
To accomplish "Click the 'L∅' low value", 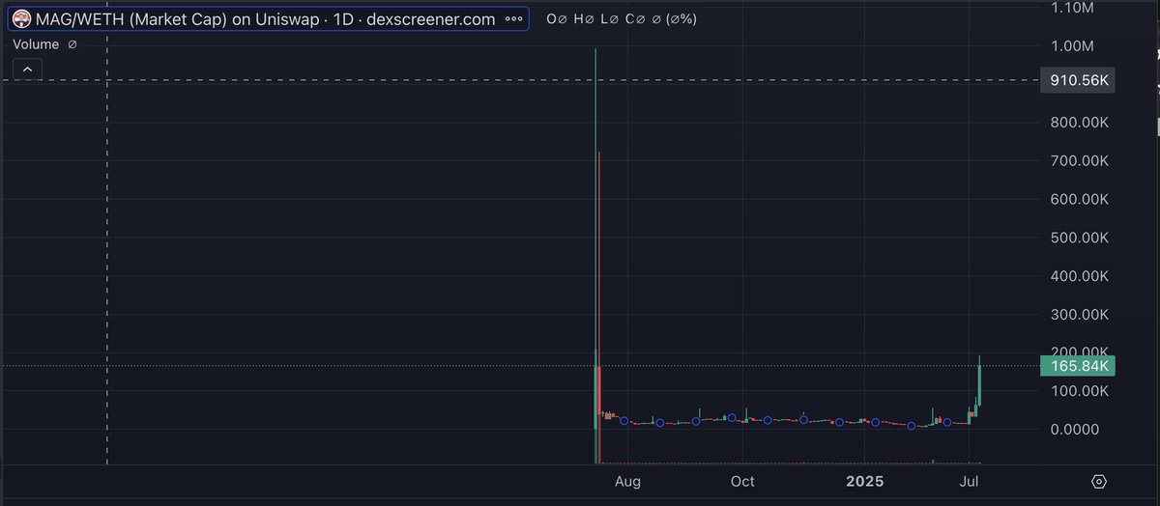I will [x=610, y=19].
